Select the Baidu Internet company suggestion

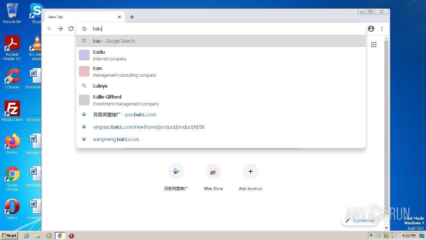[221, 55]
